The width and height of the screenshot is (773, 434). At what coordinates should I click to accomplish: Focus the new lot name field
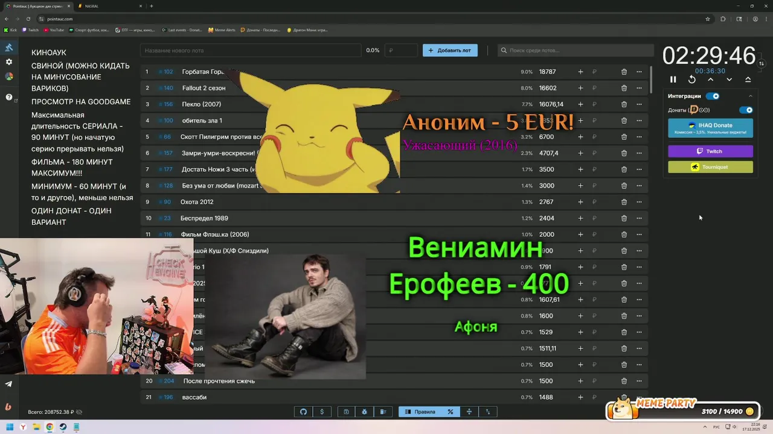tap(251, 51)
